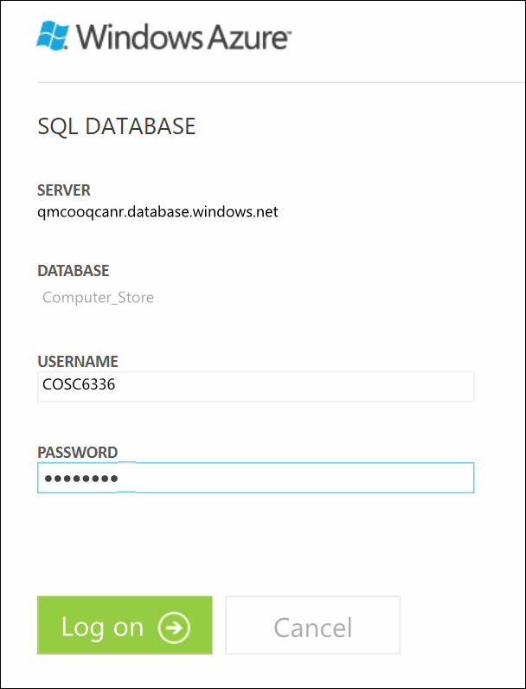Place cursor after COSC6336 text

click(x=117, y=387)
